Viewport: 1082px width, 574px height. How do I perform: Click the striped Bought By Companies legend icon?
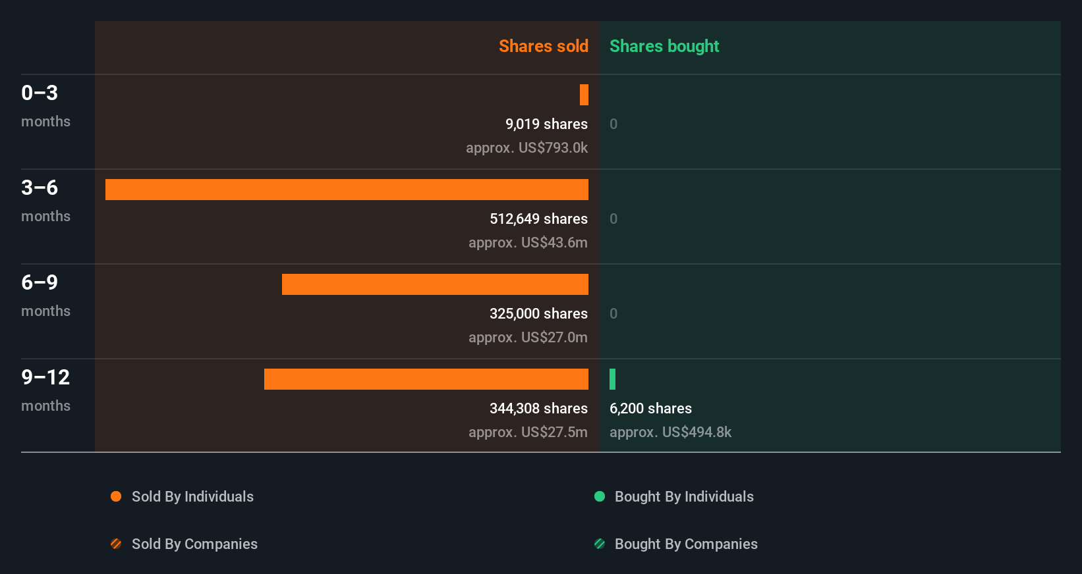(x=600, y=544)
